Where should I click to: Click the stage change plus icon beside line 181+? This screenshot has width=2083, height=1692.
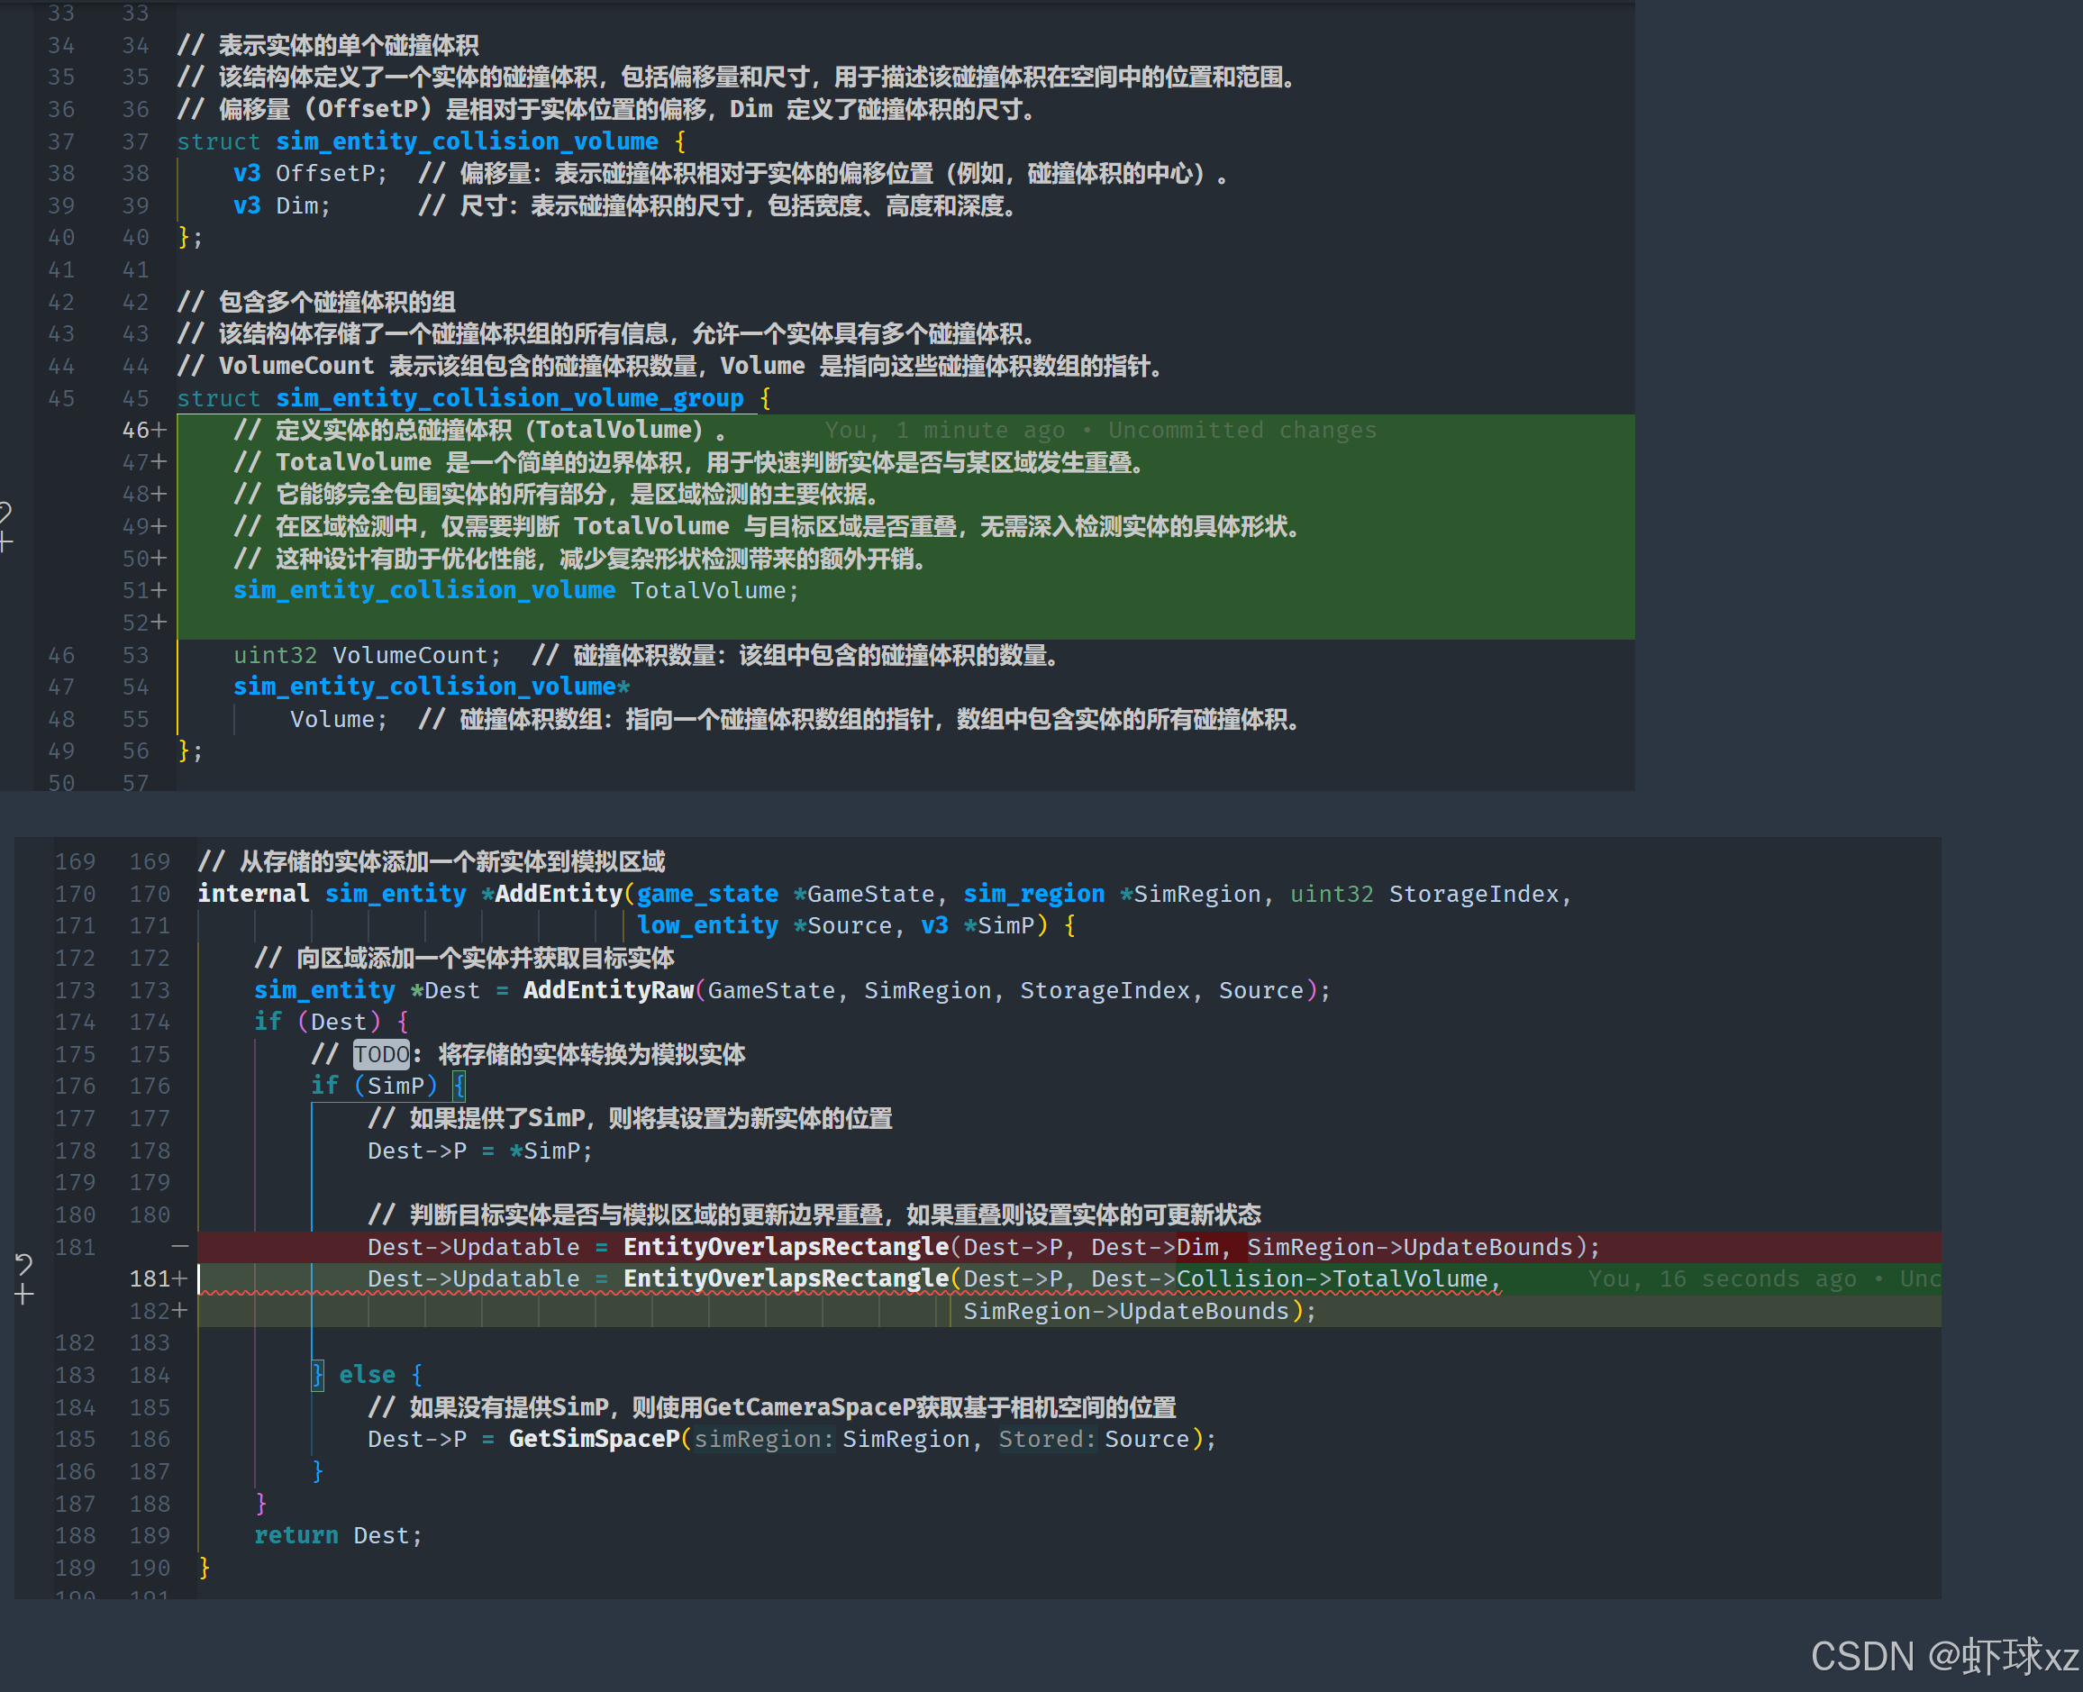[x=24, y=1295]
